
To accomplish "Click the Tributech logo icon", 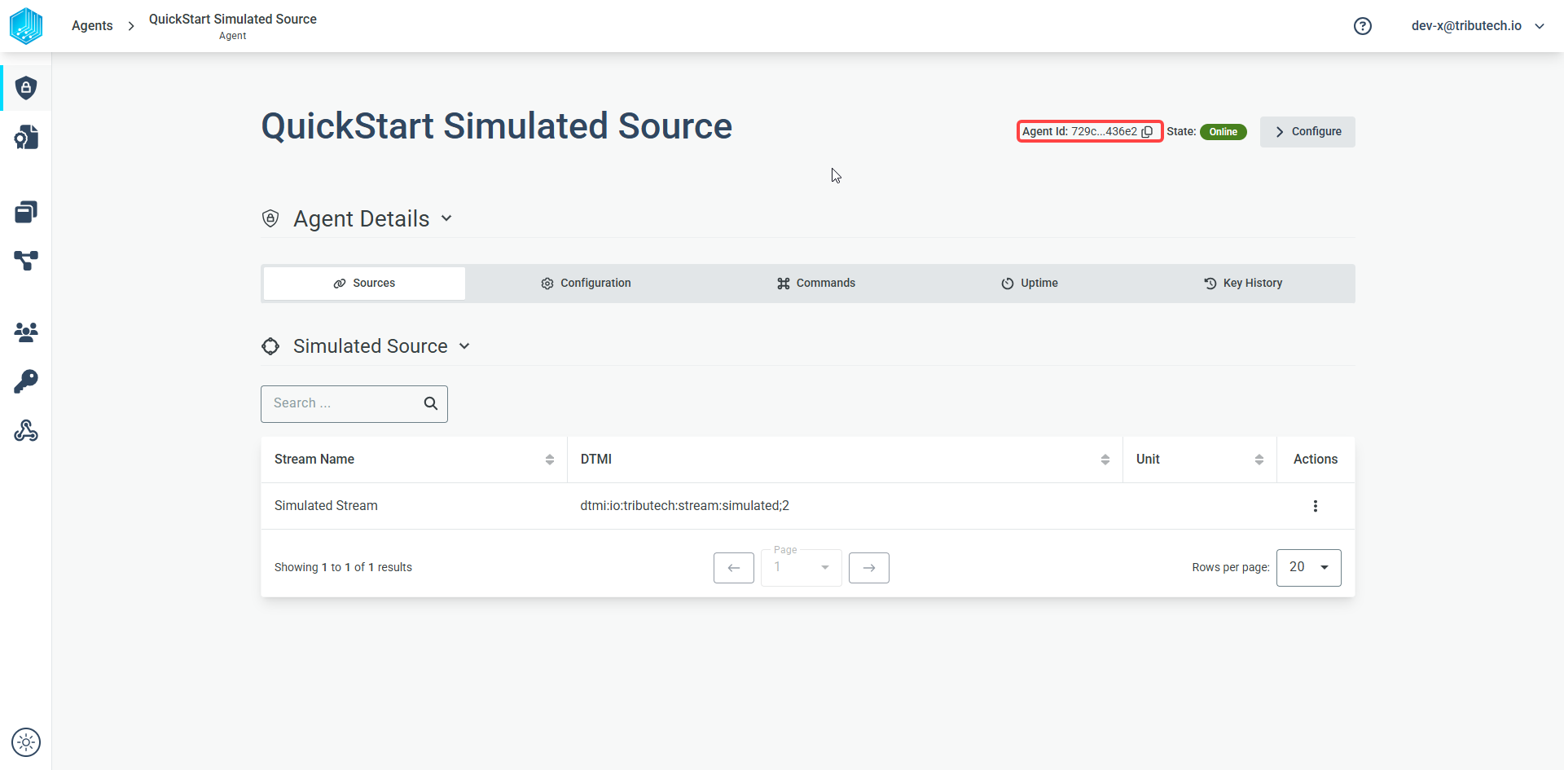I will tap(26, 26).
